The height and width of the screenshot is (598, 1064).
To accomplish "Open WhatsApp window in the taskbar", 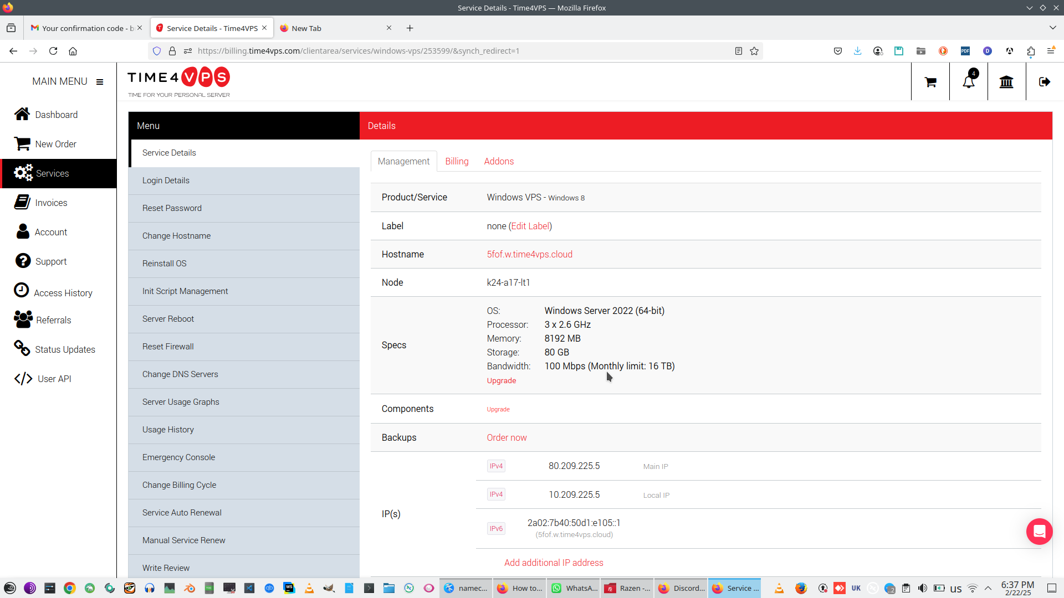I will tap(575, 588).
